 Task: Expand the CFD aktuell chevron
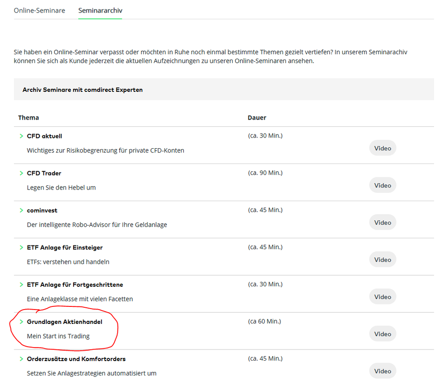point(21,136)
